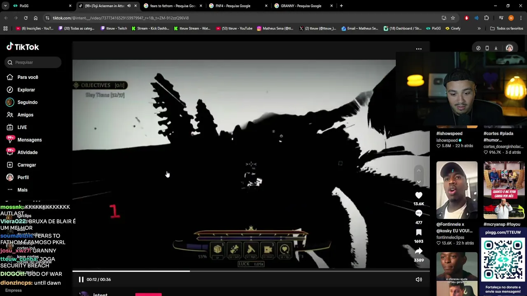Open tab search dropdown arrow
This screenshot has width=527, height=296.
[5, 6]
